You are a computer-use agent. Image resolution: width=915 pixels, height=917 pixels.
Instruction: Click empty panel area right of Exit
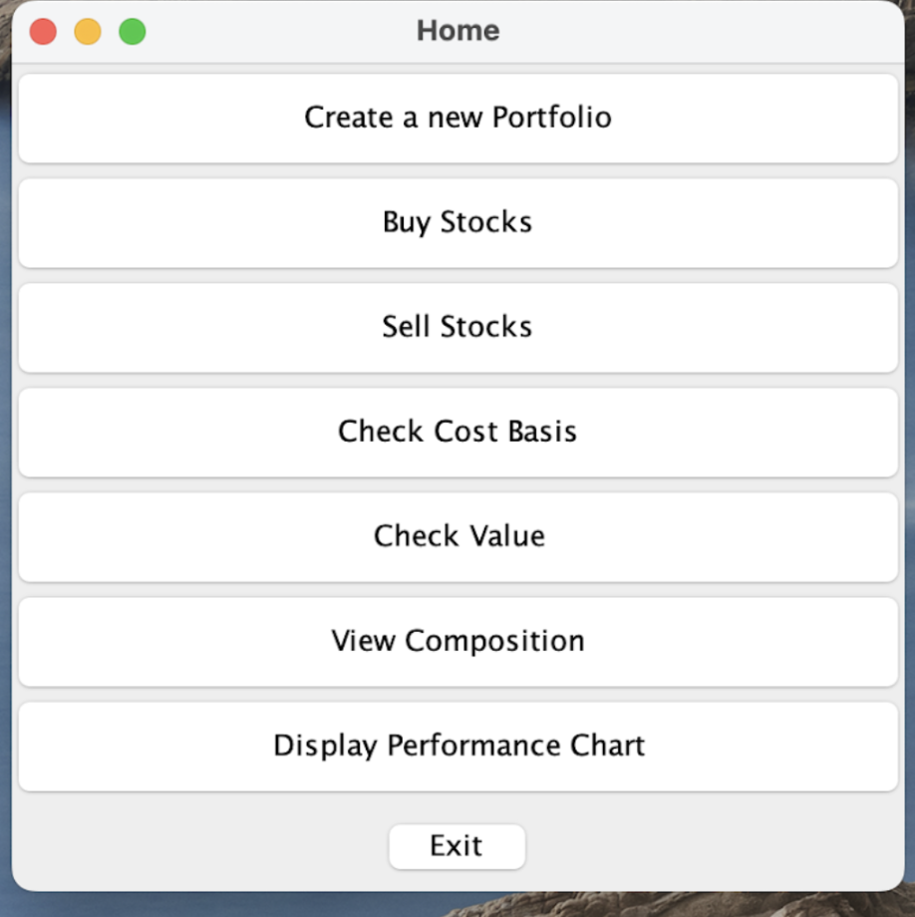[x=718, y=846]
